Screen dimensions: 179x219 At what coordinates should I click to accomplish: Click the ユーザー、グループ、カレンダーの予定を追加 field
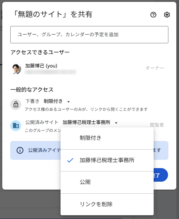coord(89,35)
